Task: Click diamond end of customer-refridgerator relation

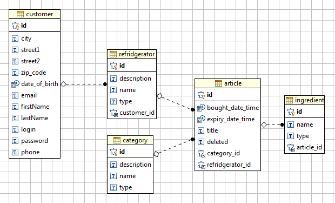Action: point(63,84)
